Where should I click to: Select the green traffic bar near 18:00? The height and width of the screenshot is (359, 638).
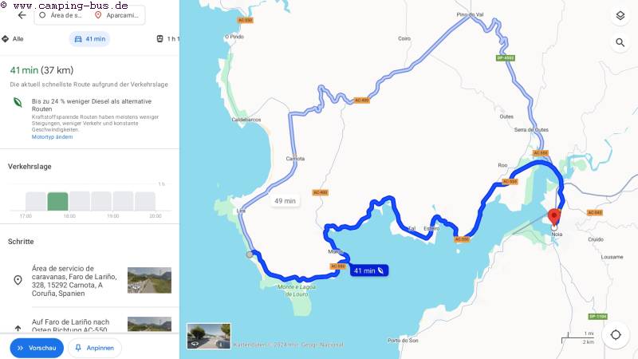coord(57,202)
